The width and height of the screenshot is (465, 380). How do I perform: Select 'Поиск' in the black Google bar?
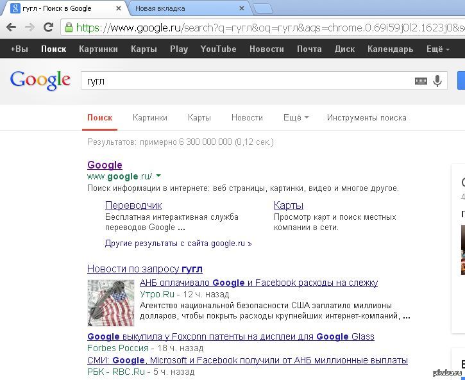click(x=54, y=49)
